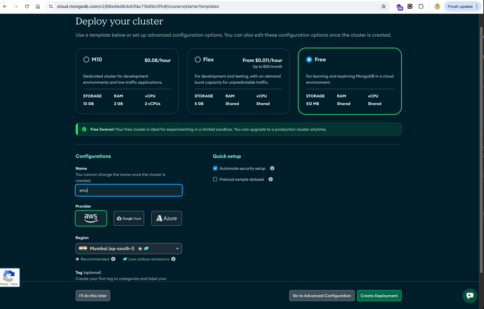Click the Tag (optional) label
This screenshot has height=309, width=484.
point(88,272)
